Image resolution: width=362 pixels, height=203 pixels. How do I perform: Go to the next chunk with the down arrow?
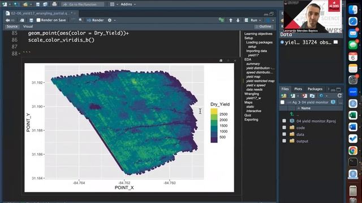pyautogui.click(x=238, y=20)
